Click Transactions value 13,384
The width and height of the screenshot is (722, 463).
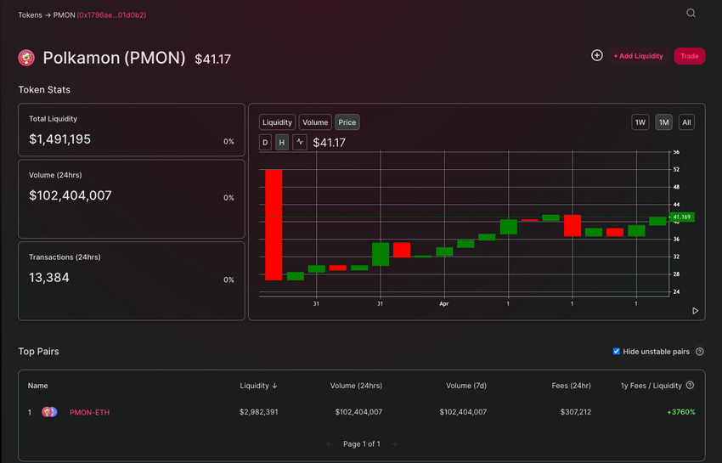[48, 277]
